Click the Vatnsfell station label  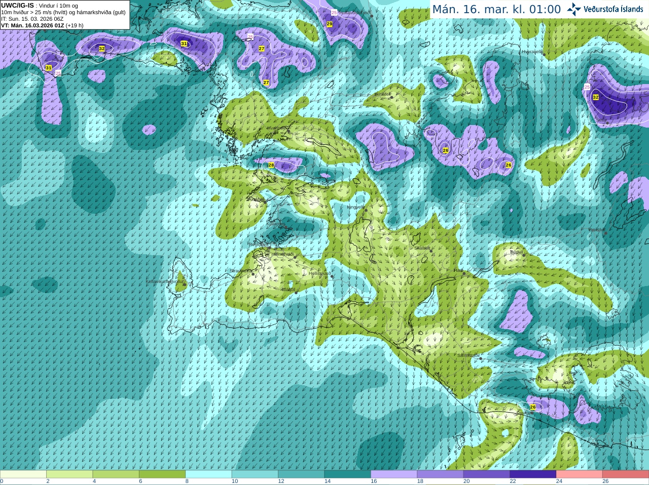(597, 230)
